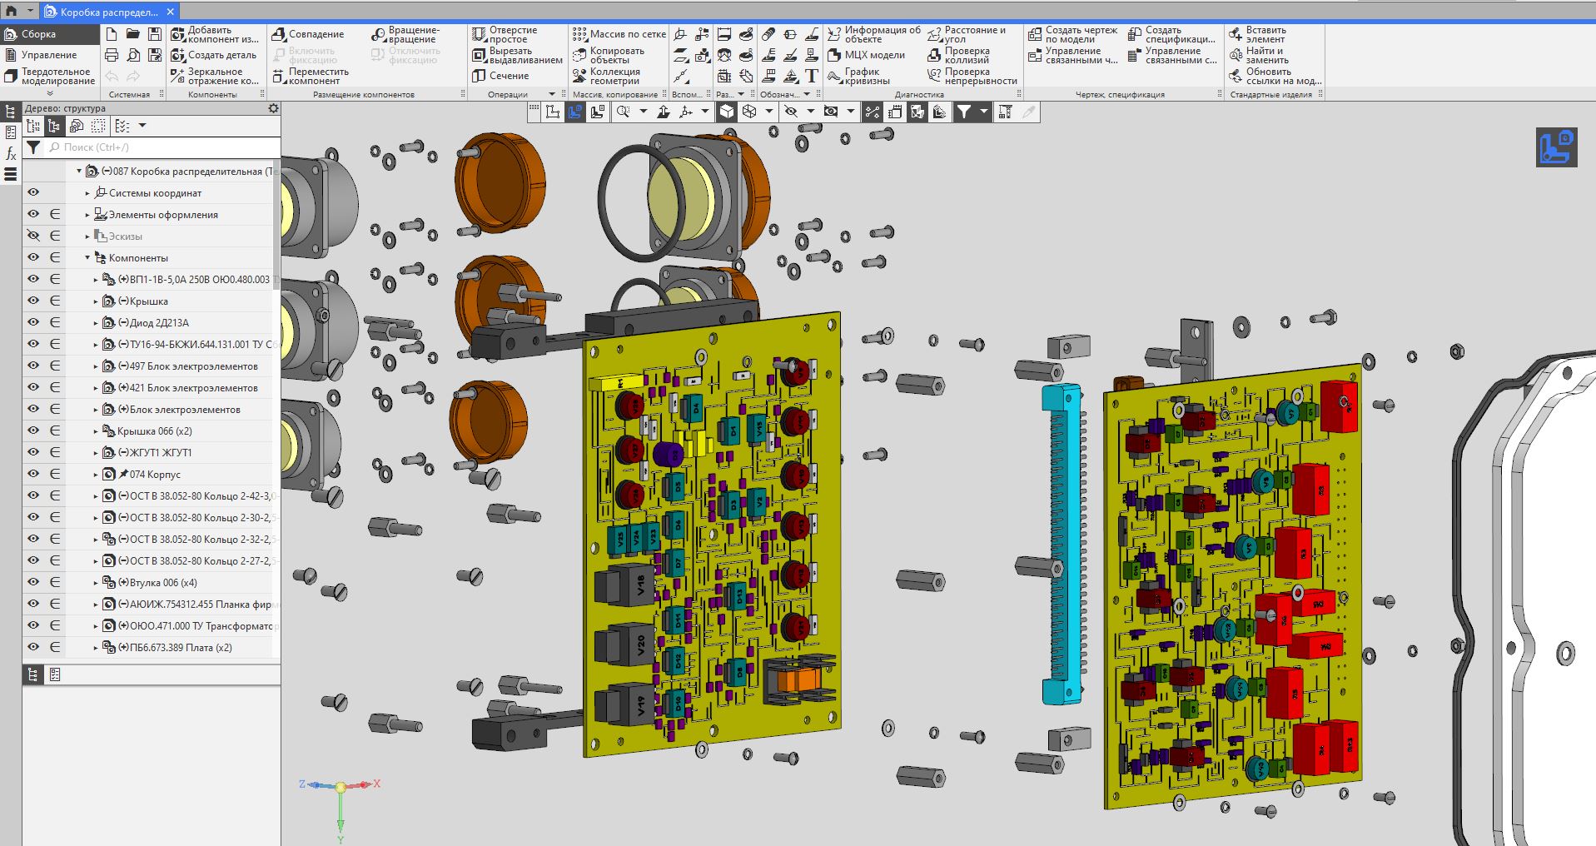Click the Print icon in toolbar
Image resolution: width=1596 pixels, height=846 pixels.
pos(112,56)
